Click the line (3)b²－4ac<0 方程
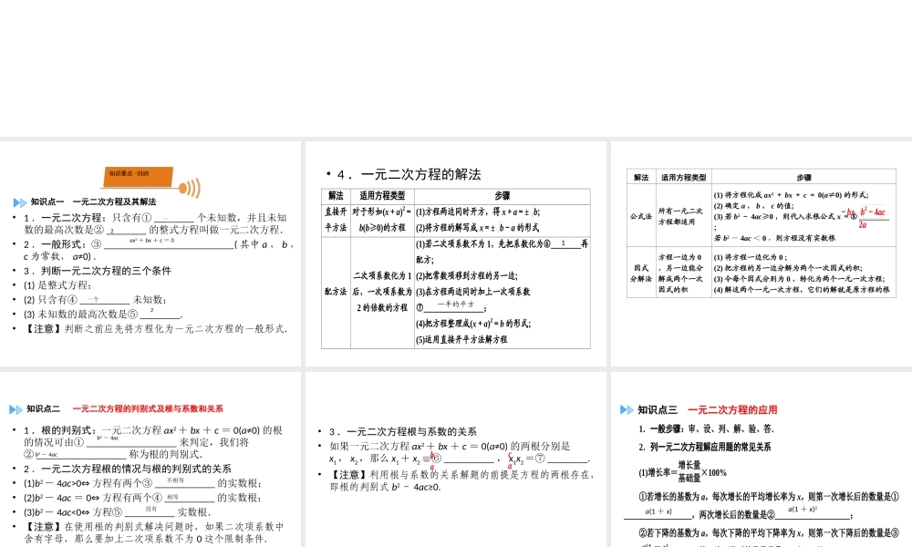This screenshot has height=547, width=912. [118, 512]
